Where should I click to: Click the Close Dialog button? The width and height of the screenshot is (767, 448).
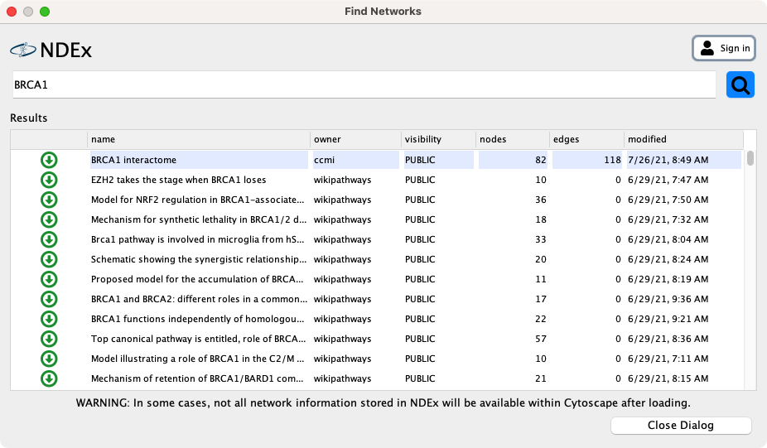(x=680, y=426)
